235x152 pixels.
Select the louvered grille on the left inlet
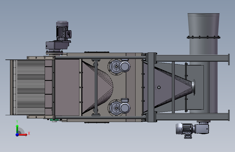pyautogui.click(x=31, y=87)
